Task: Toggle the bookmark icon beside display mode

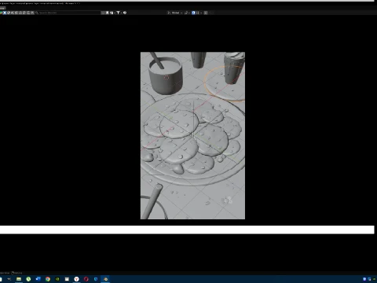Action: (107, 13)
